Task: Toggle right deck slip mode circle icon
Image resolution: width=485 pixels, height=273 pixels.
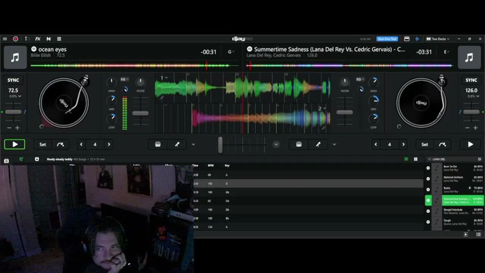Action: click(399, 127)
